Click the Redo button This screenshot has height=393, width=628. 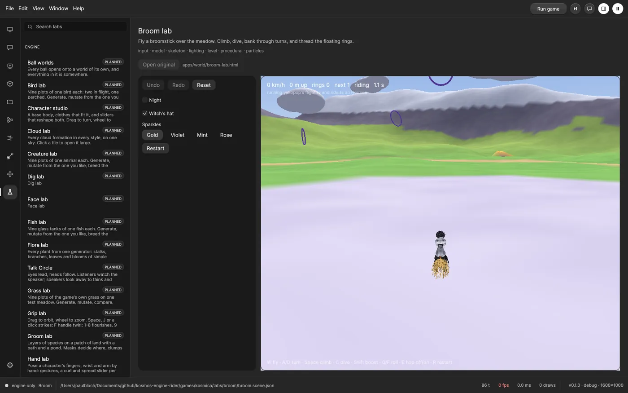(179, 85)
